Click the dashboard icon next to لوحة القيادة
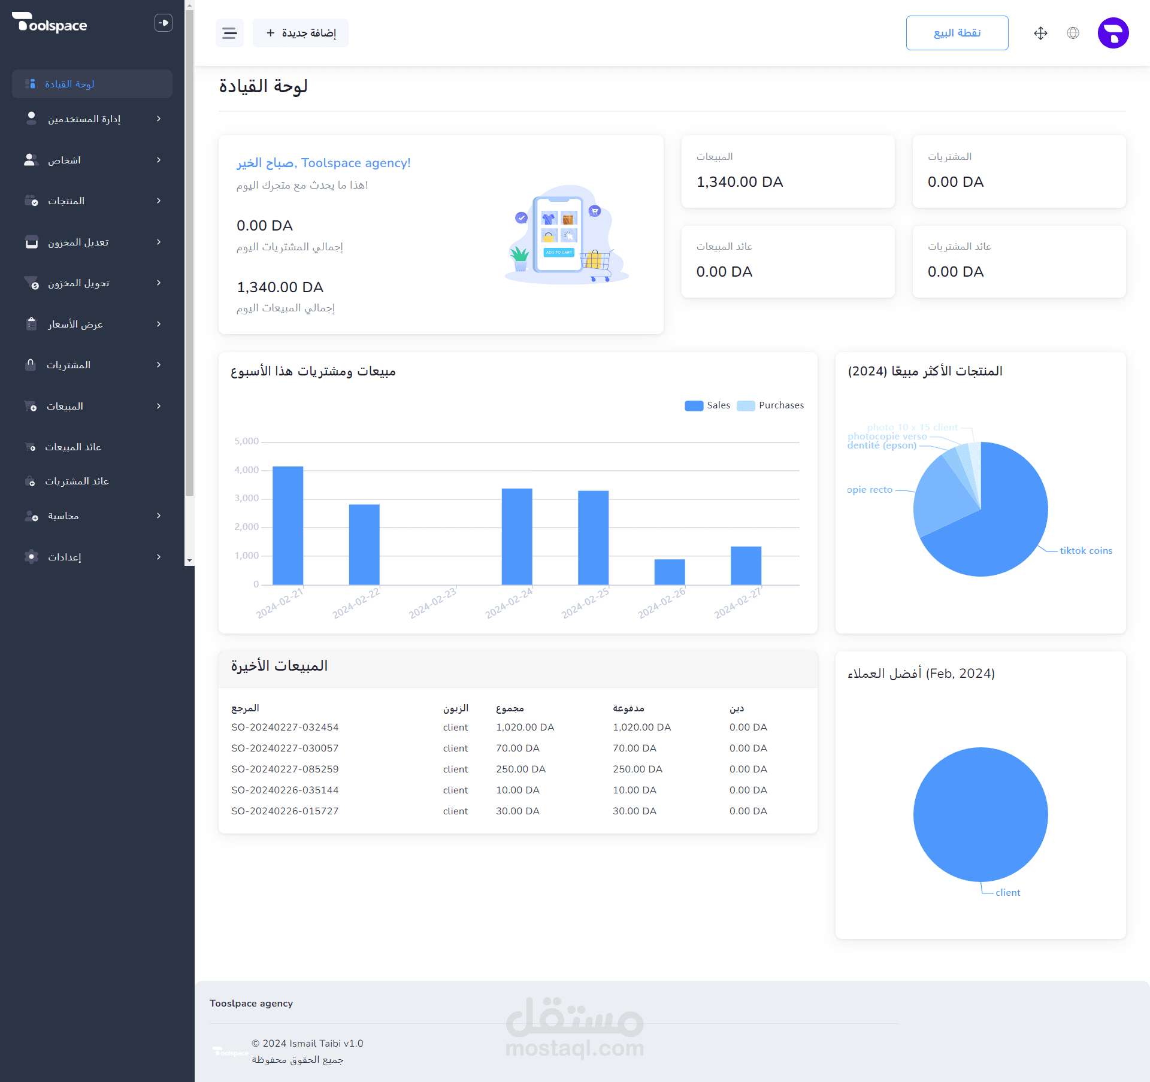Screen dimensions: 1150x1082 pyautogui.click(x=30, y=84)
